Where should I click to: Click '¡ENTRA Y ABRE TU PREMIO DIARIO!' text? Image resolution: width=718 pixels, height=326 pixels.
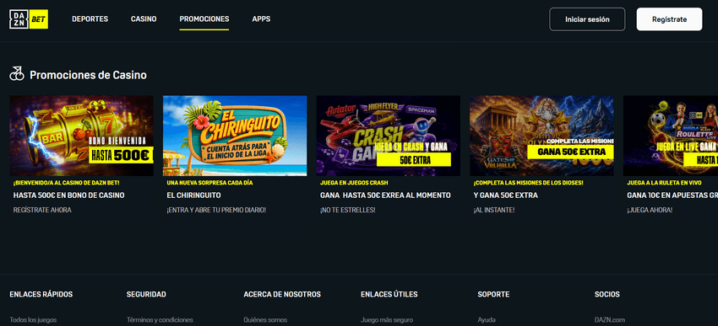click(216, 210)
